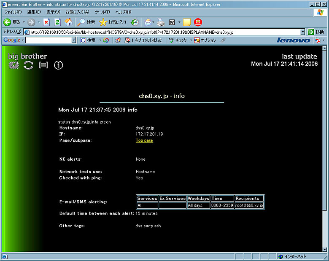Open the Big Brother info help icon
This screenshot has height=261, width=329.
pyautogui.click(x=58, y=65)
